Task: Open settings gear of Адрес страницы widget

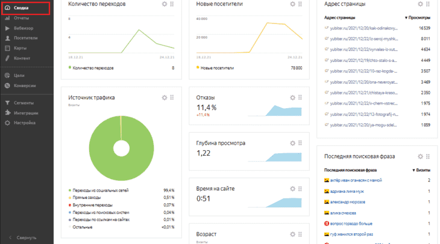Action: pyautogui.click(x=420, y=4)
